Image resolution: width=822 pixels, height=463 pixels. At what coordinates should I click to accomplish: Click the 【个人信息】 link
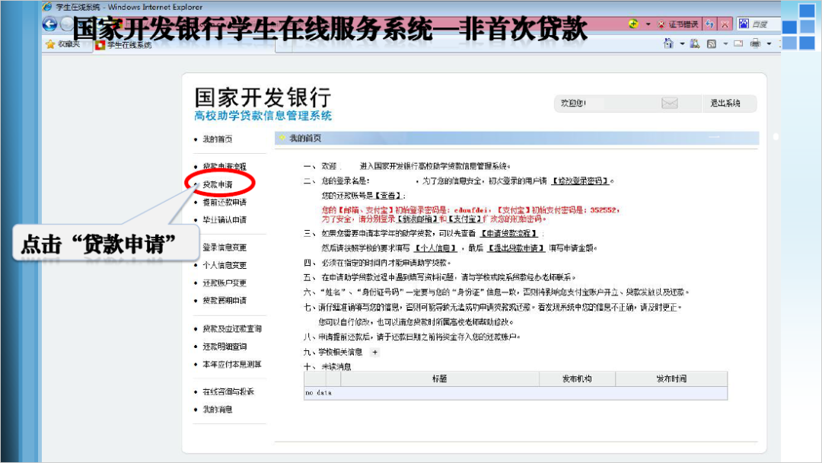[x=435, y=248]
